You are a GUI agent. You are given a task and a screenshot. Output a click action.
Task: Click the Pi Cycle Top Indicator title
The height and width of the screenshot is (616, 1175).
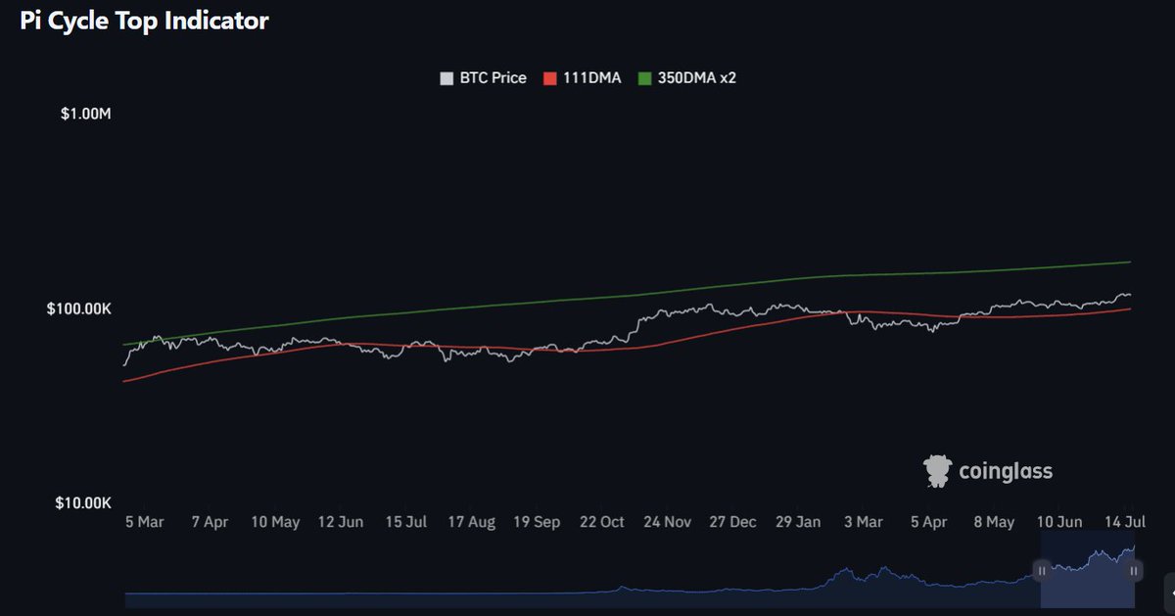click(143, 21)
